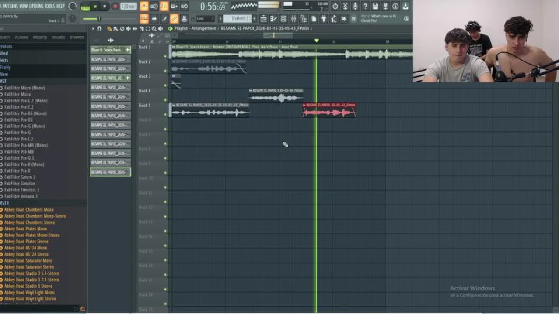This screenshot has height=314, width=559.
Task: Click the red BESAME EL PAPOI clip on Track 5
Action: 329,110
